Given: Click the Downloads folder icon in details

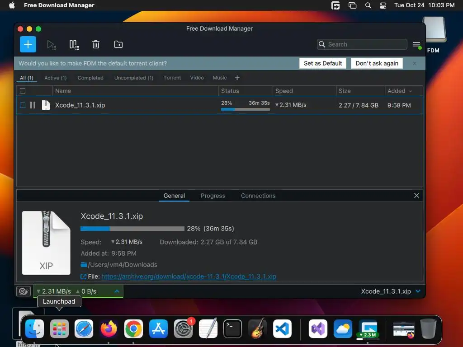Looking at the screenshot, I should click(84, 265).
